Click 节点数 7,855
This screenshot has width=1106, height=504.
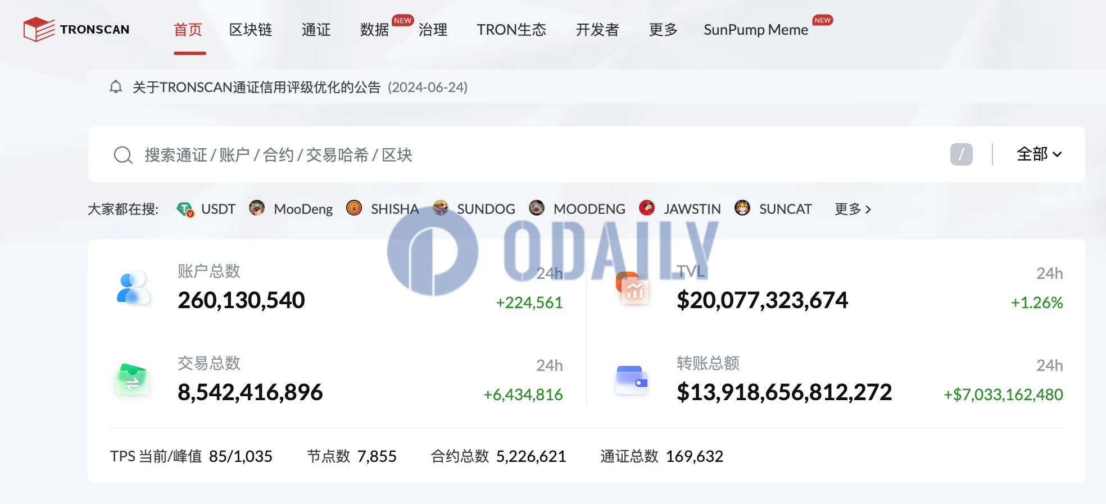(352, 456)
